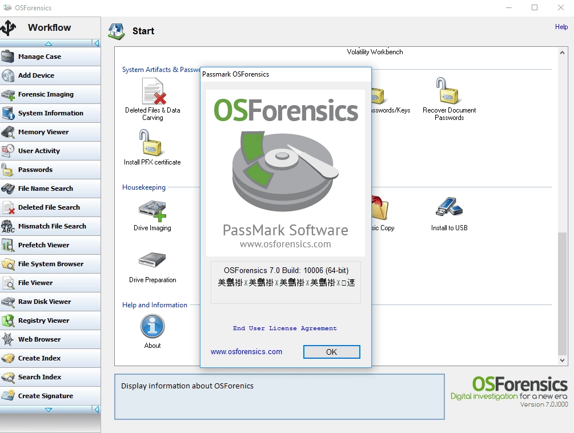Open System Information module
This screenshot has width=574, height=433.
coord(50,113)
